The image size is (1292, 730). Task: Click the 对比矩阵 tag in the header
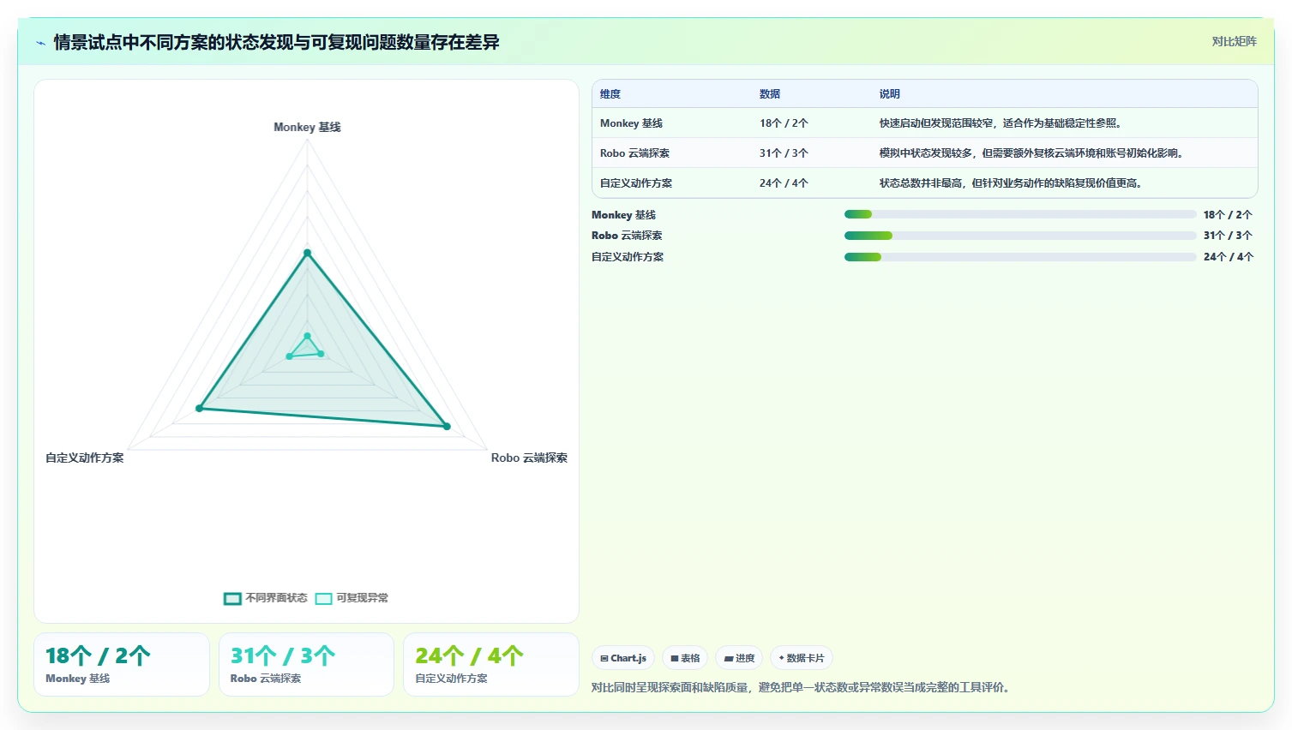click(1234, 41)
